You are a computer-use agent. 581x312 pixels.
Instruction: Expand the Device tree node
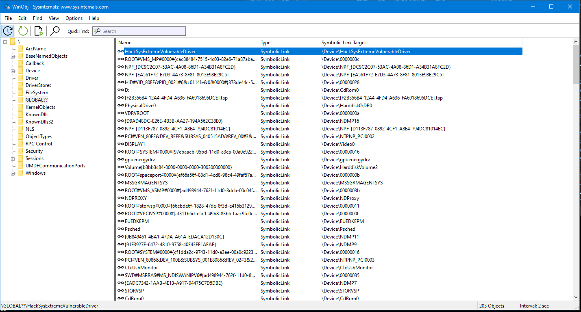pos(13,71)
